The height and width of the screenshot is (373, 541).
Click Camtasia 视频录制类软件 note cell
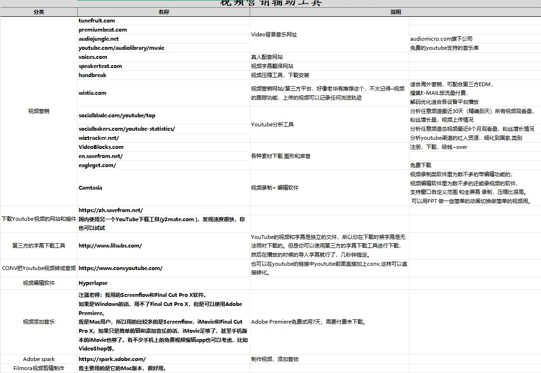click(x=475, y=188)
